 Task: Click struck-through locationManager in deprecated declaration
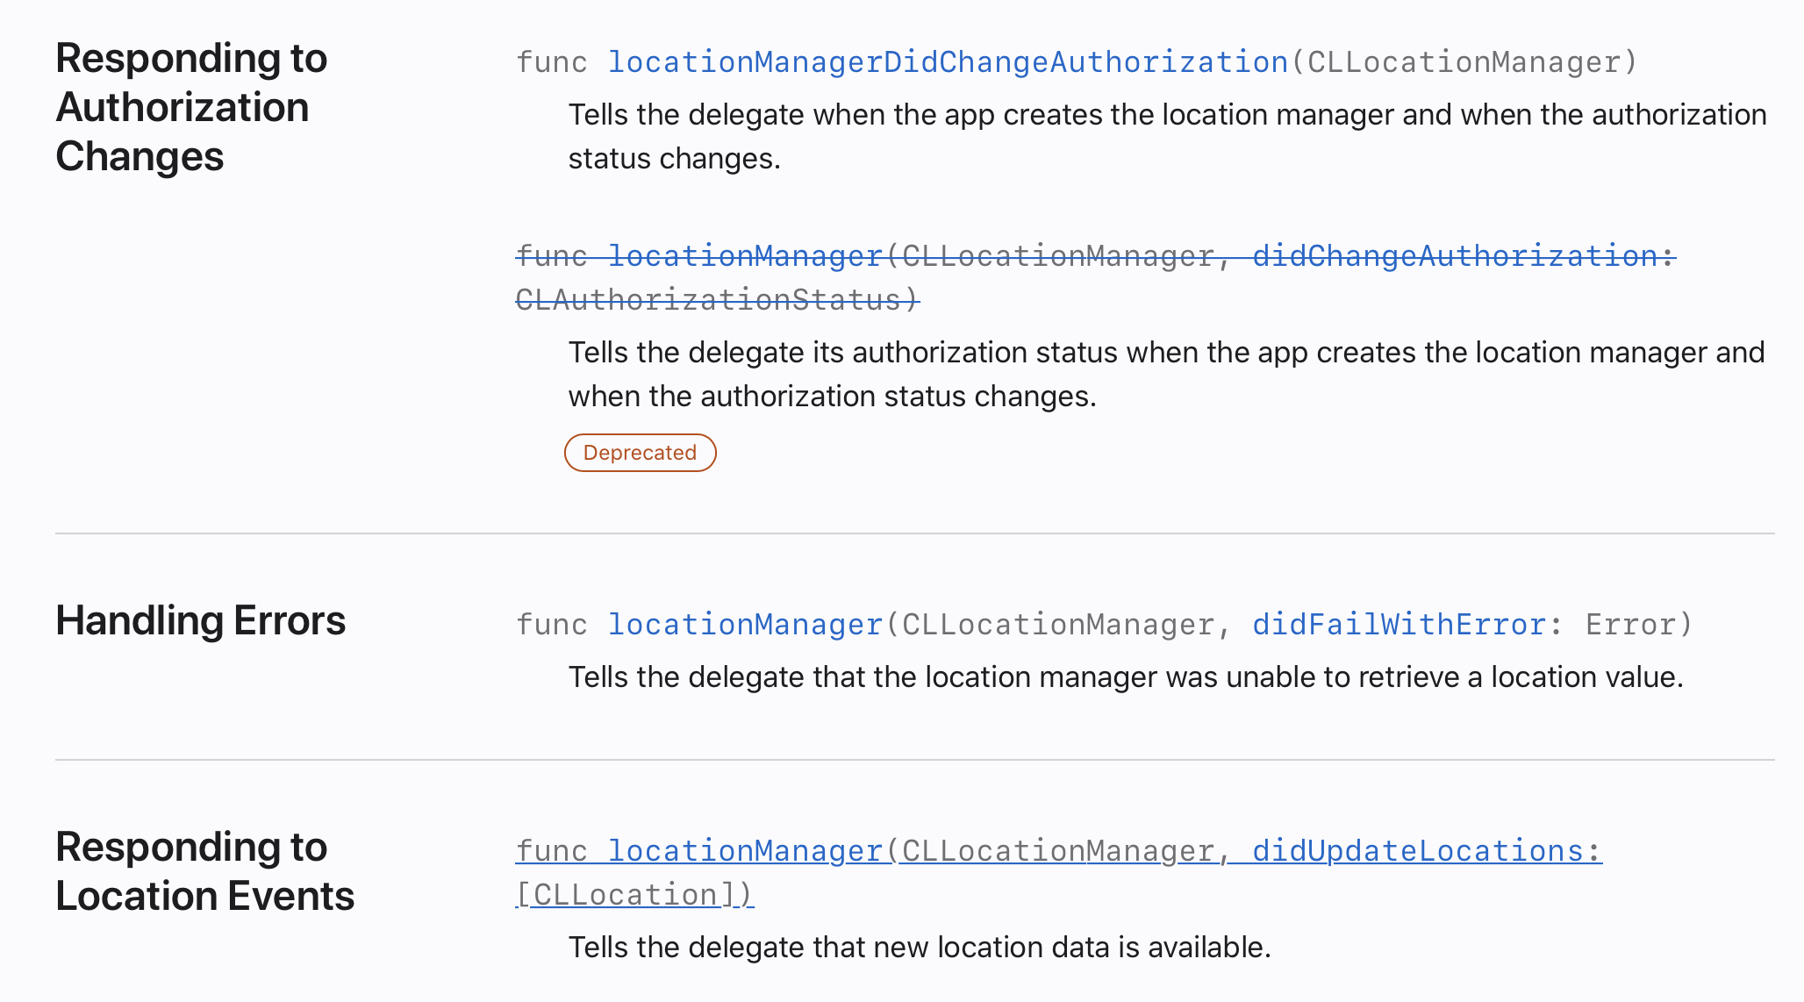pyautogui.click(x=745, y=256)
